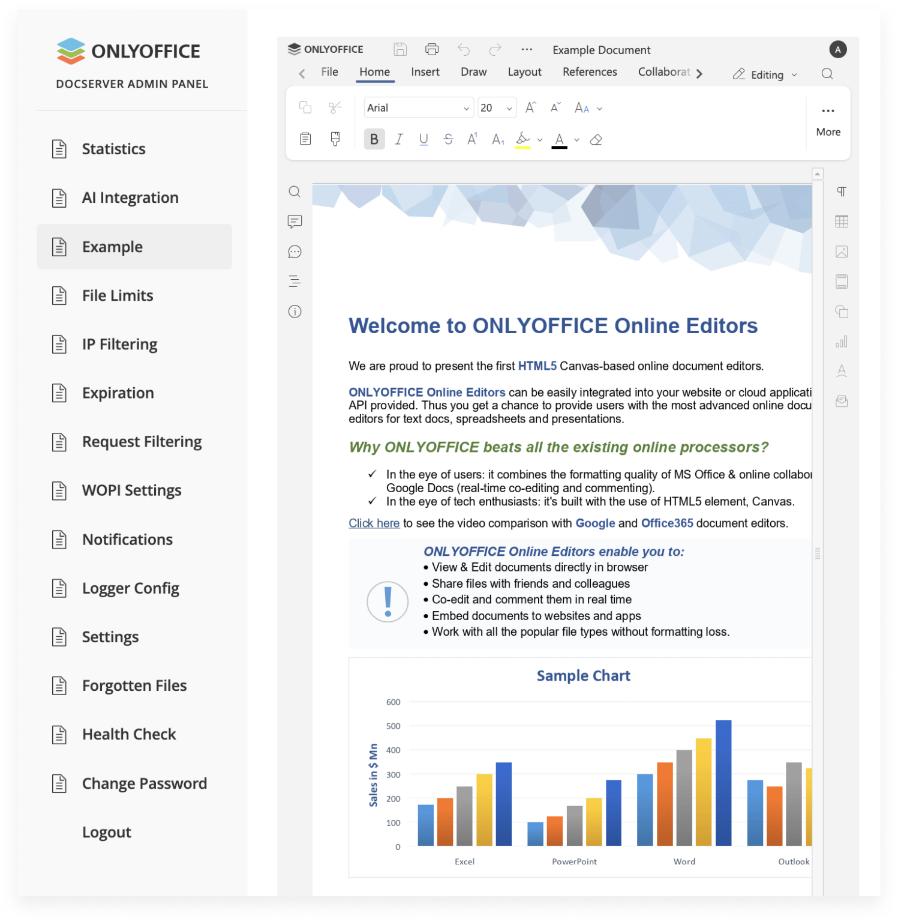Open the chat panel icon
This screenshot has width=898, height=922.
(x=294, y=252)
